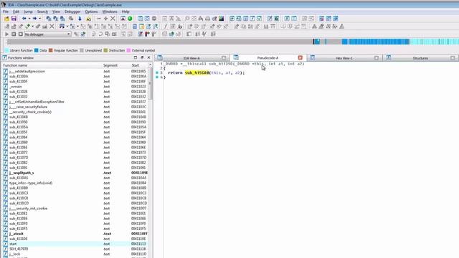
Task: Click the green plus arrow icon
Action: [27, 27]
